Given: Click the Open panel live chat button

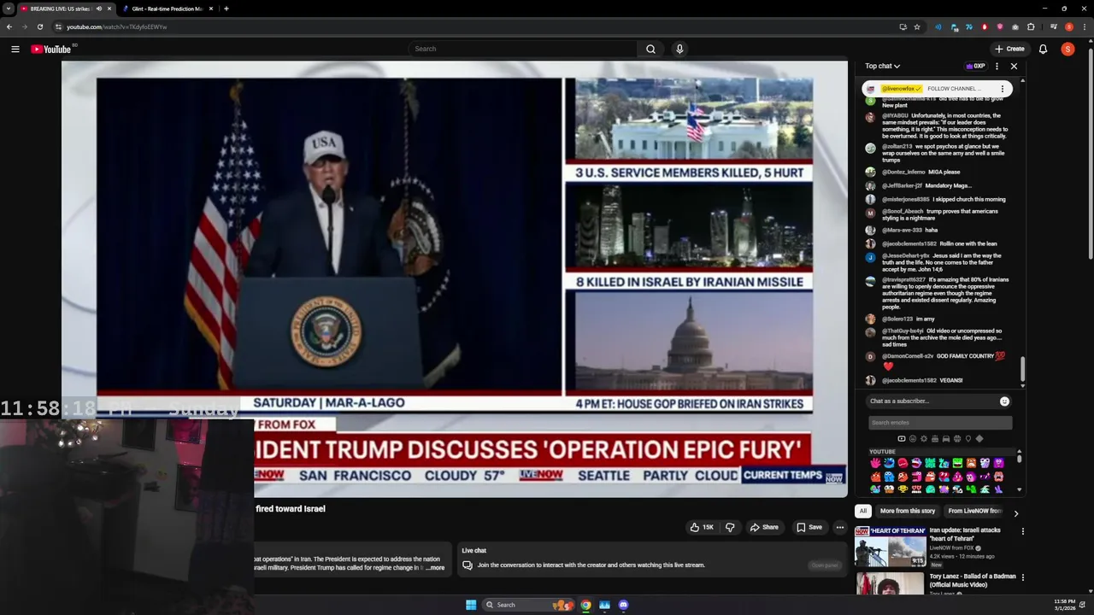Looking at the screenshot, I should pos(825,565).
